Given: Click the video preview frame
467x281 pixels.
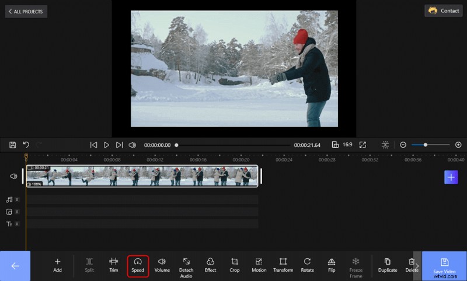Looking at the screenshot, I should 235,69.
